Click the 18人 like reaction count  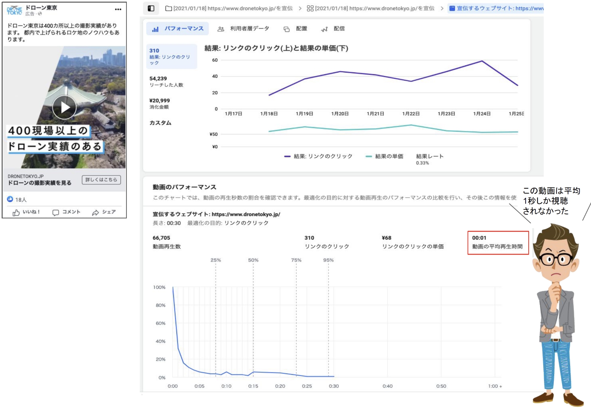tap(17, 199)
